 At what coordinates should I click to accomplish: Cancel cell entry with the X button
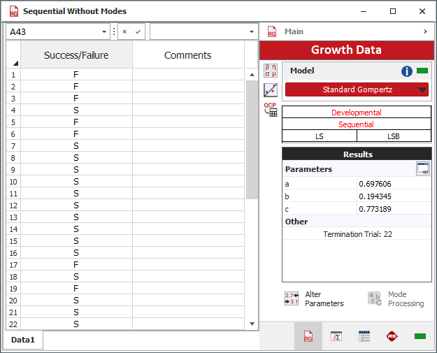click(x=124, y=32)
